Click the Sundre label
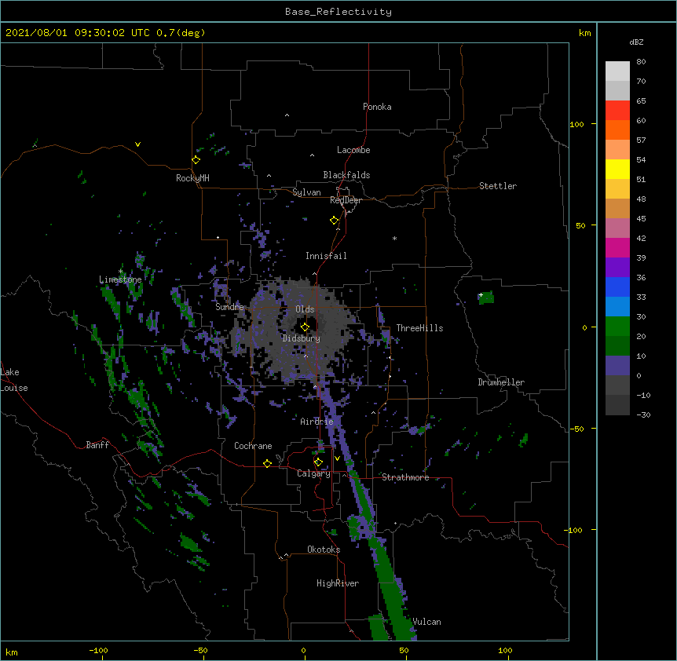The height and width of the screenshot is (661, 677). [229, 307]
